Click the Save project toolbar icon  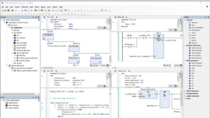coord(8,10)
